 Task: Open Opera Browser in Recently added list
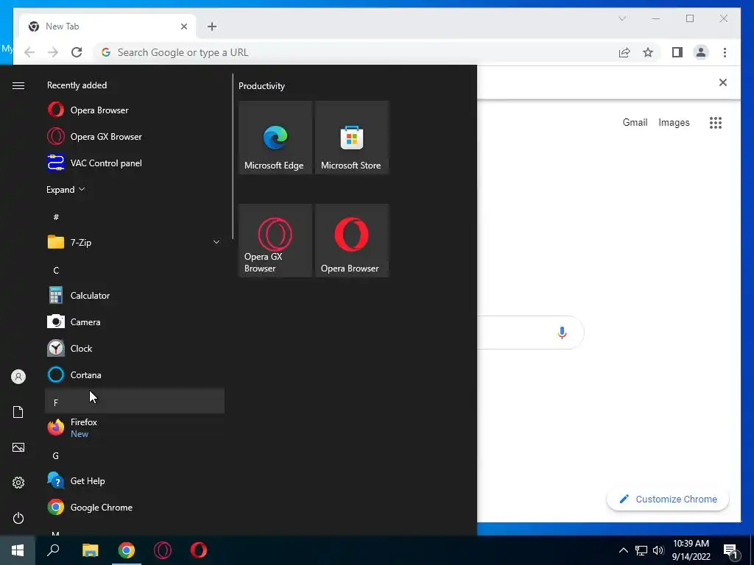coord(135,110)
